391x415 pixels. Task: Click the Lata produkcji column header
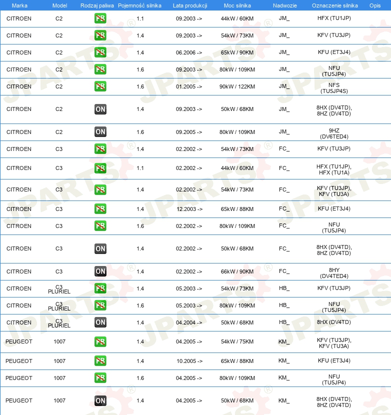click(x=190, y=5)
